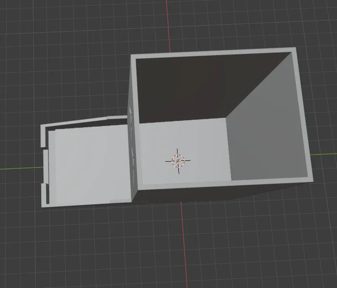
Task: Click the top rim edge of the box
Action: pyautogui.click(x=213, y=53)
